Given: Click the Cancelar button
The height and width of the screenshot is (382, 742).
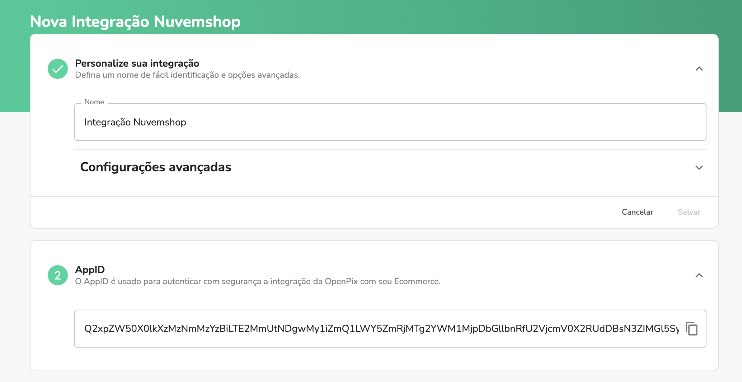Looking at the screenshot, I should [x=637, y=212].
